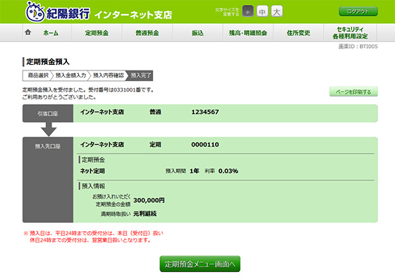Click the ネット定期 product name

tap(92, 171)
